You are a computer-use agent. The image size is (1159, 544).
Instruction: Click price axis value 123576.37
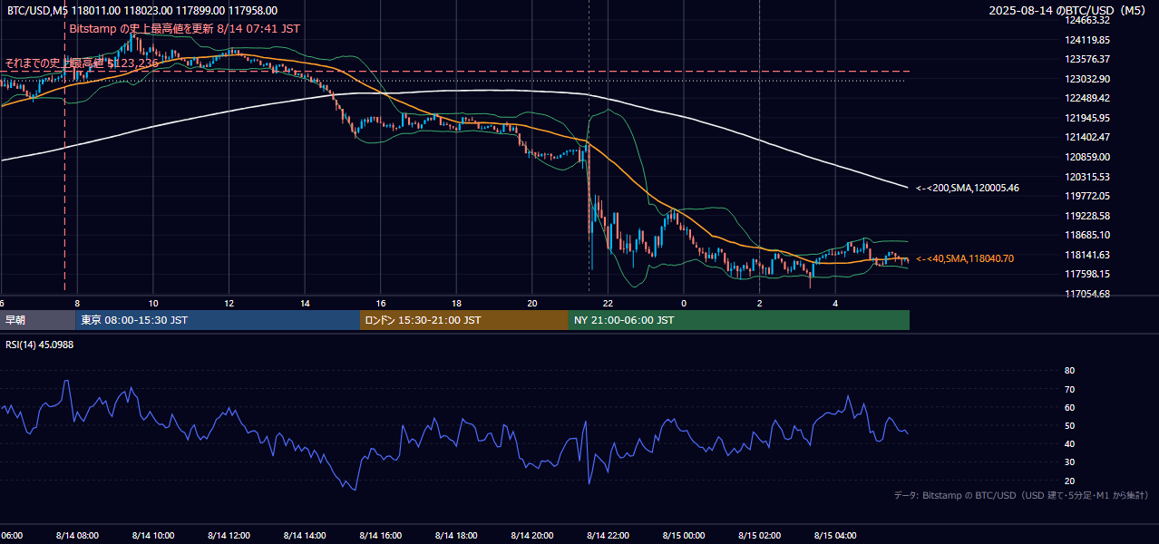[x=1088, y=59]
